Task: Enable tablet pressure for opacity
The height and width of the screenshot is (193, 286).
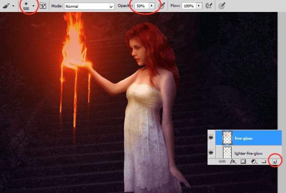Action: pos(163,6)
